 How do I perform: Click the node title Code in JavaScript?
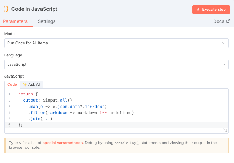click(x=34, y=9)
